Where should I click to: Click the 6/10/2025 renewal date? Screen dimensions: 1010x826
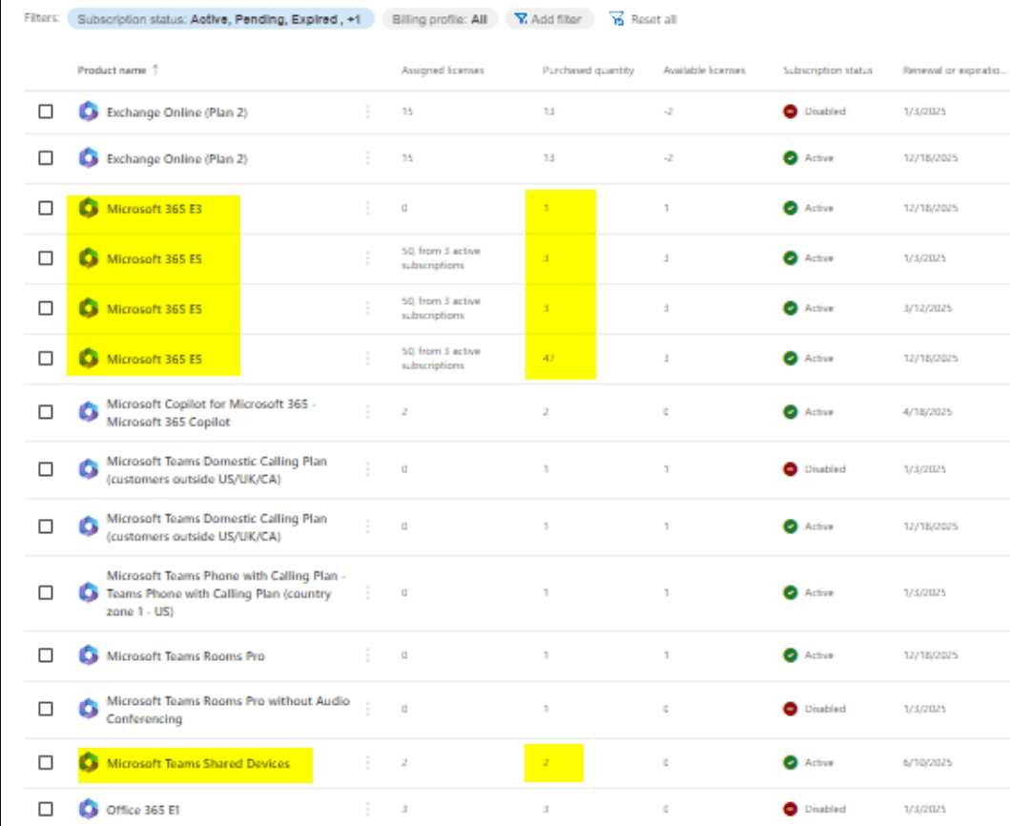(927, 763)
